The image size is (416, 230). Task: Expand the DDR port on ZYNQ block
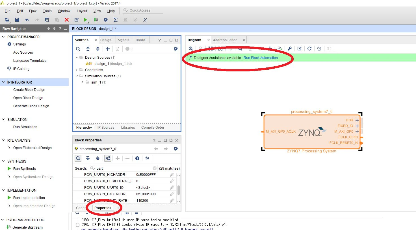click(357, 120)
